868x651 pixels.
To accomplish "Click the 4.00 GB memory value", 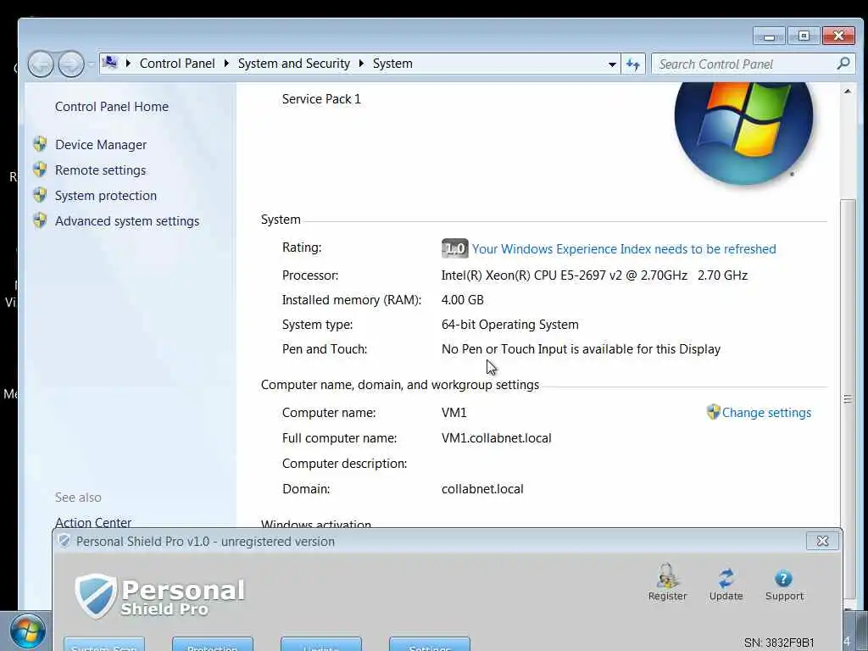I will point(462,299).
